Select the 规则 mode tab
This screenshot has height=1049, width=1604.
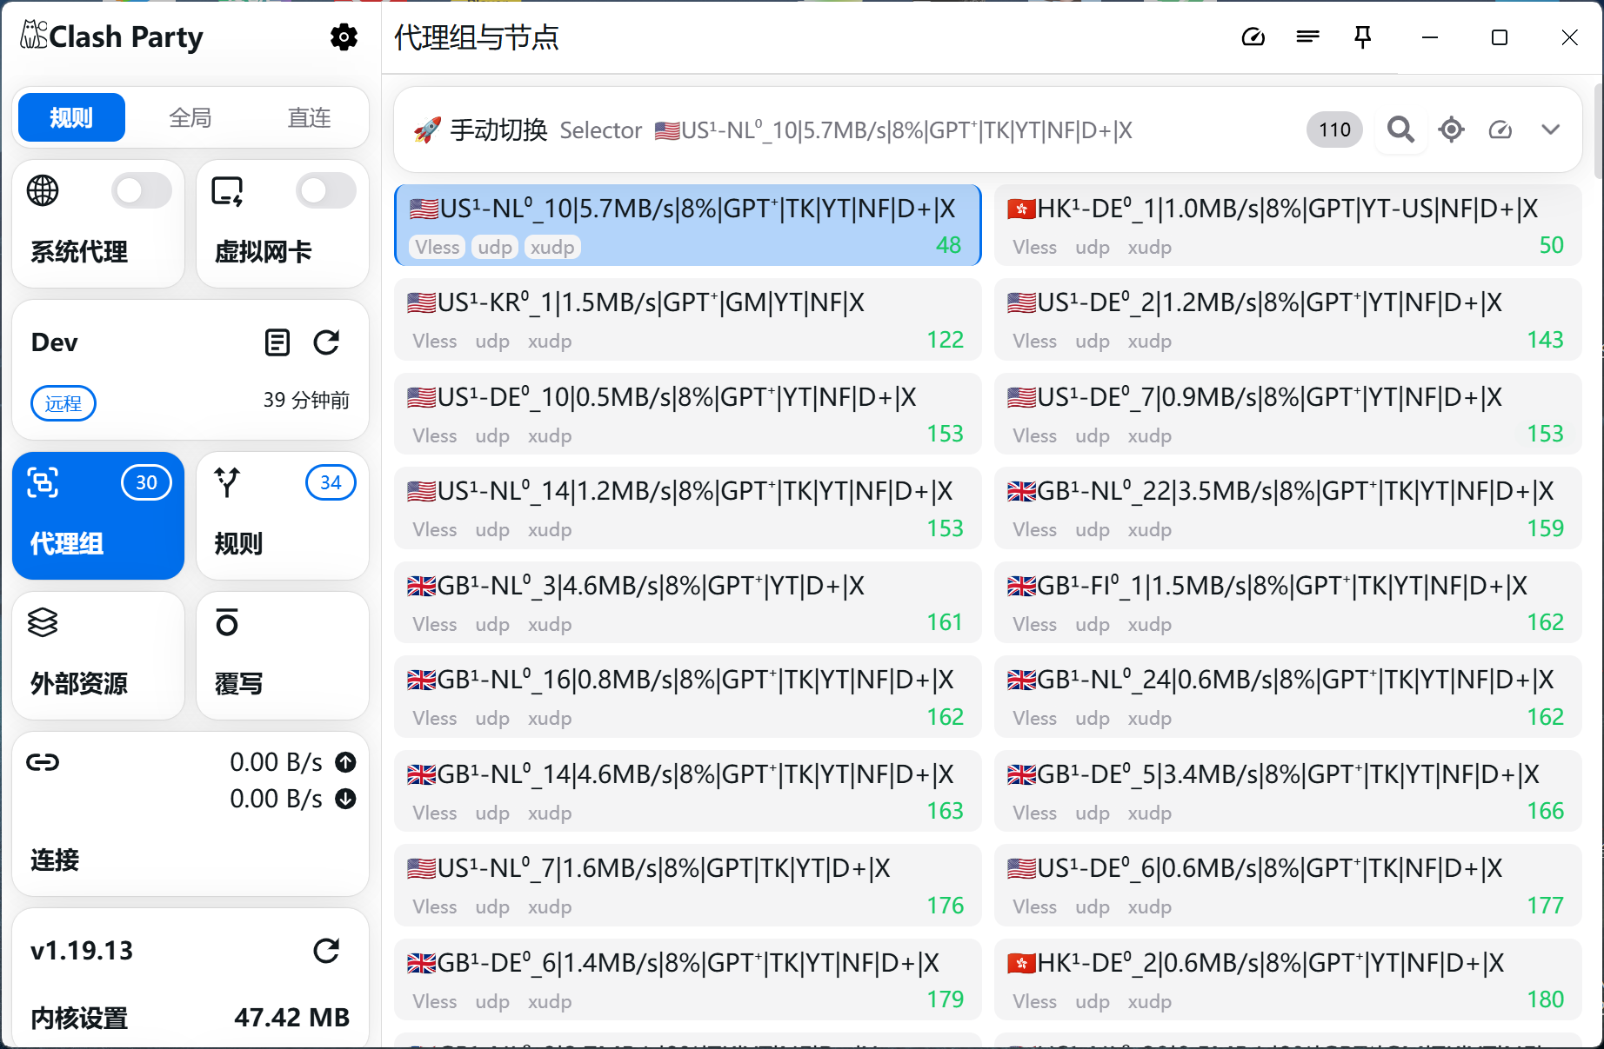point(71,117)
